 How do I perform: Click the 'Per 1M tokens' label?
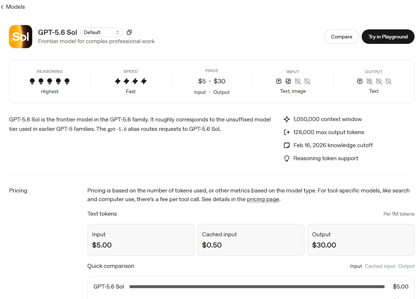coord(399,214)
